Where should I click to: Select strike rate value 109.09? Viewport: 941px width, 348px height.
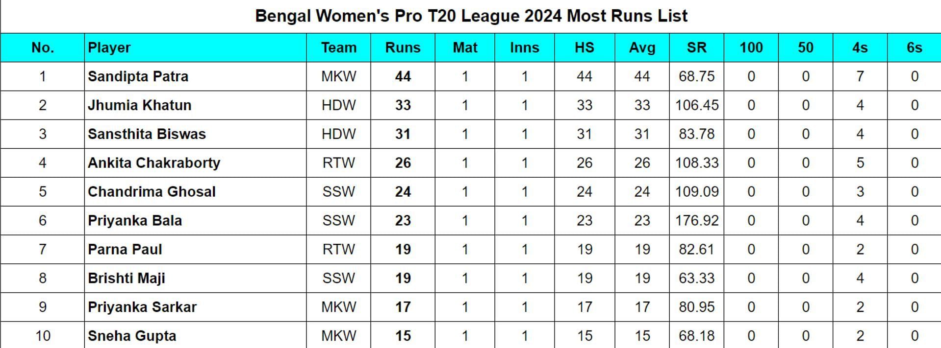pos(696,192)
